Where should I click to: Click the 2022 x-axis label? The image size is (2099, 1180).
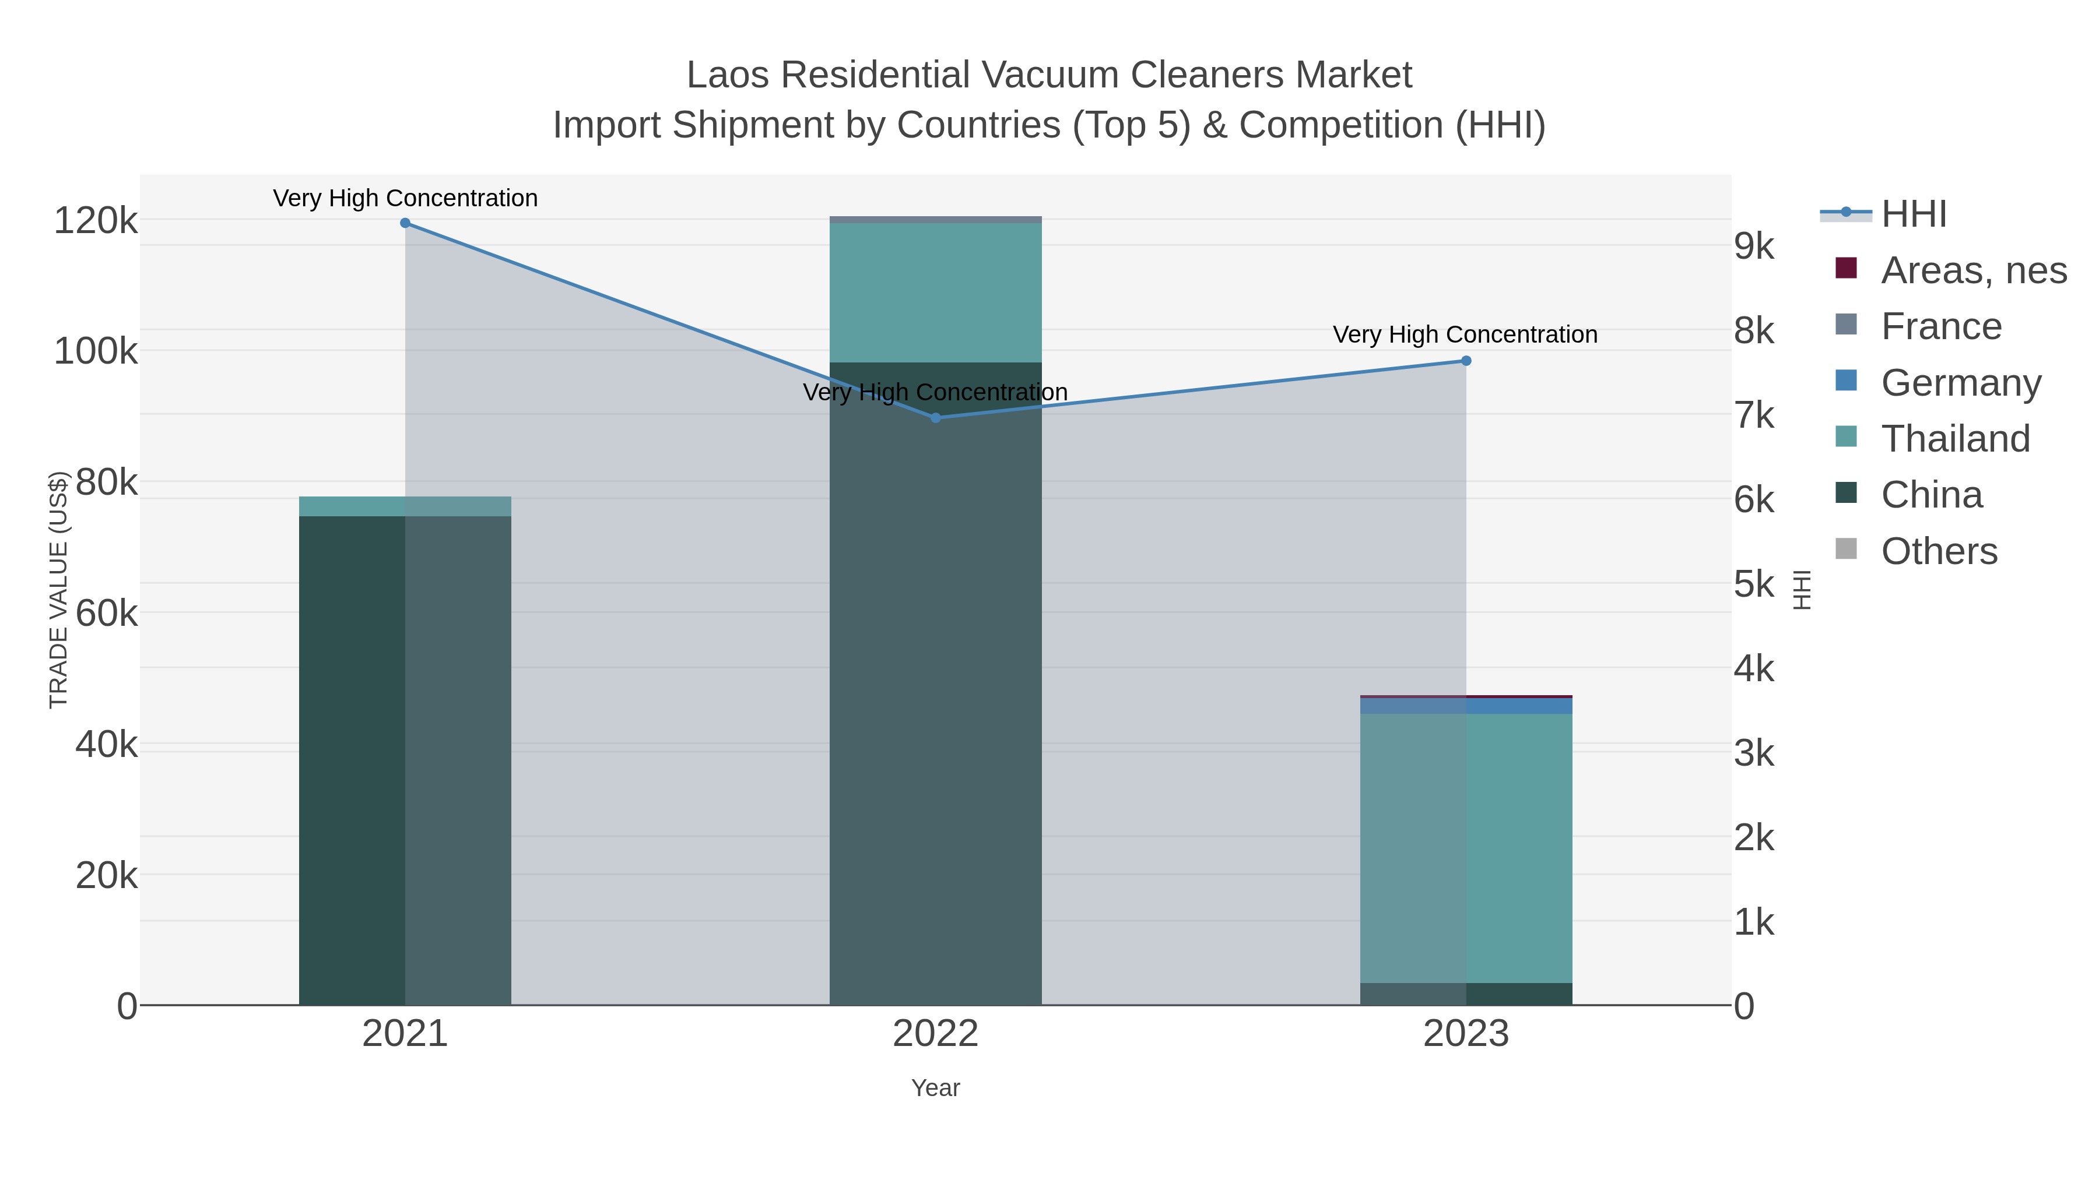coord(935,1033)
